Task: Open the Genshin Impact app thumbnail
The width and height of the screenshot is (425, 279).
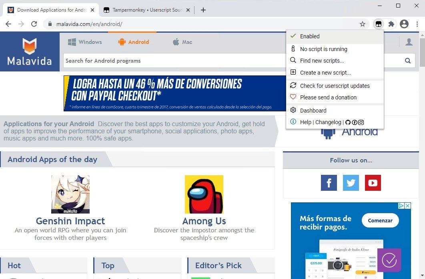Action: (x=70, y=194)
